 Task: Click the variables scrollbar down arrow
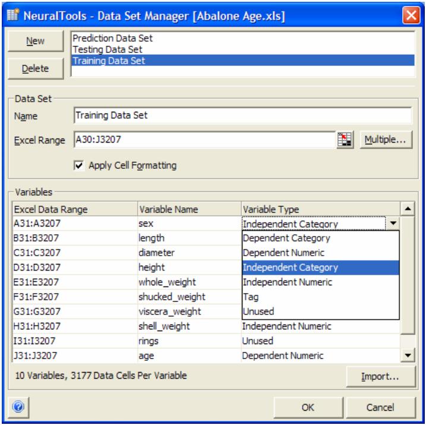click(x=408, y=355)
